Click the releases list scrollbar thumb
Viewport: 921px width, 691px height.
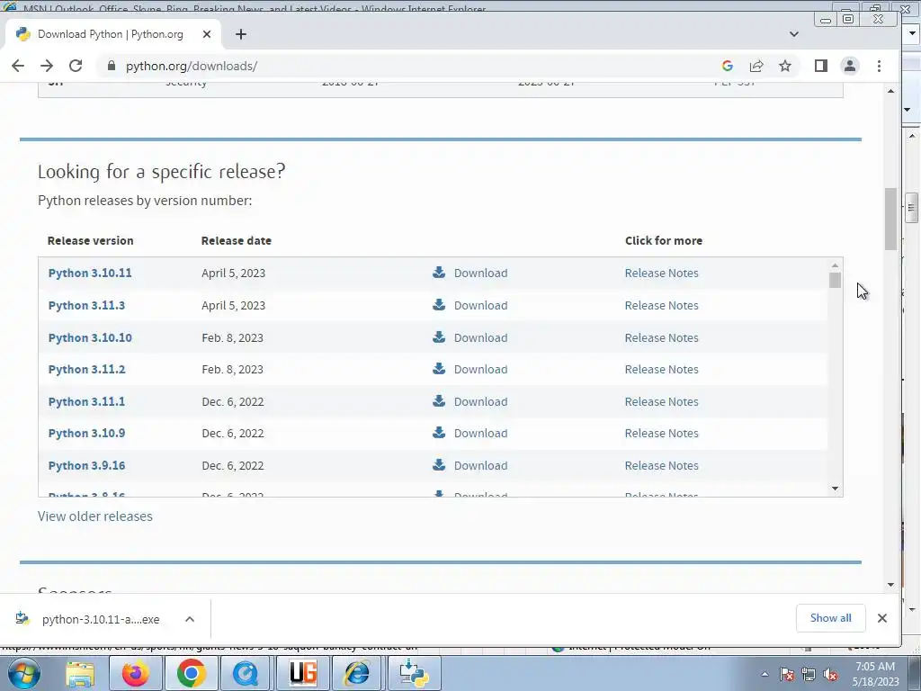836,281
